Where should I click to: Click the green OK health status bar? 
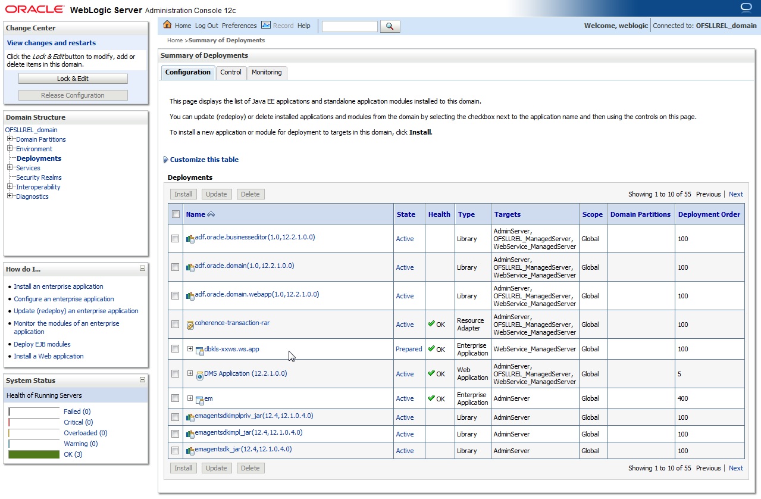(34, 454)
